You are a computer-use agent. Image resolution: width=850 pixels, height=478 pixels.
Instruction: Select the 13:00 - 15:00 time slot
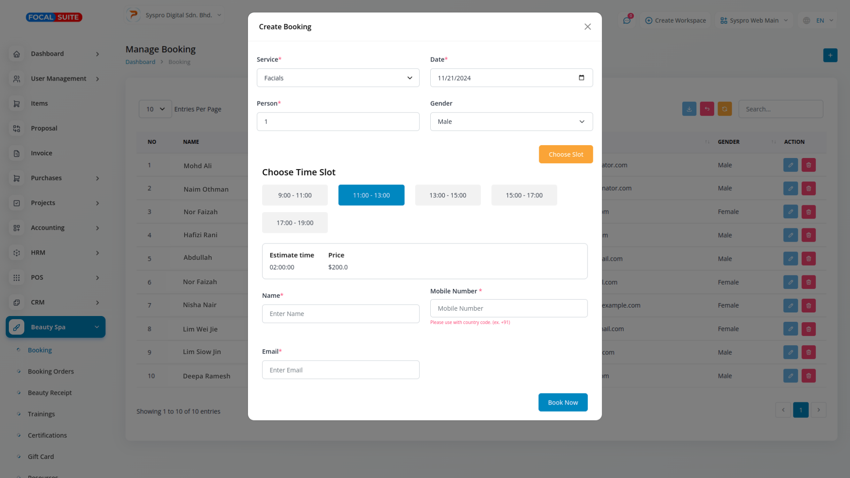448,195
